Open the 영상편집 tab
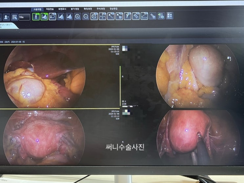Image resolution: width=244 pixels, height=183 pixels. (x=113, y=9)
